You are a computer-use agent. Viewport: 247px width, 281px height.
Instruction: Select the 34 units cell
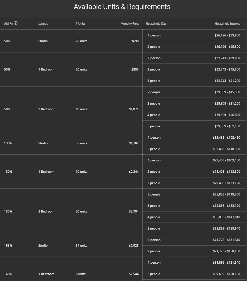[81, 246]
